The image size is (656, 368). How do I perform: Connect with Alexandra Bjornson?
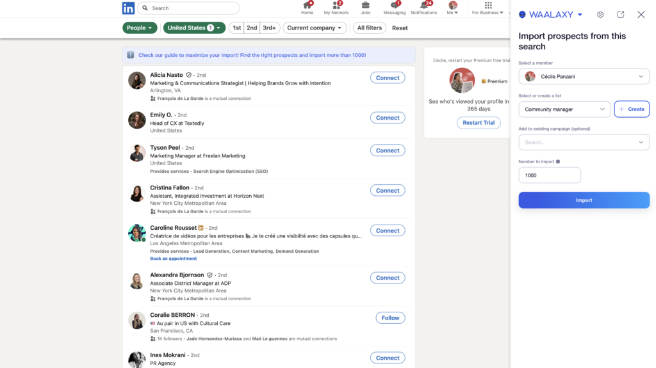pos(388,278)
